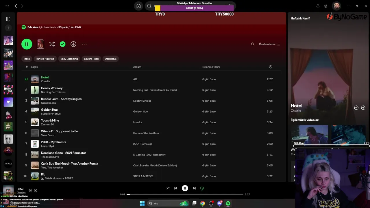The width and height of the screenshot is (370, 208).
Task: Open Your Library icon in sidebar
Action: pyautogui.click(x=8, y=19)
